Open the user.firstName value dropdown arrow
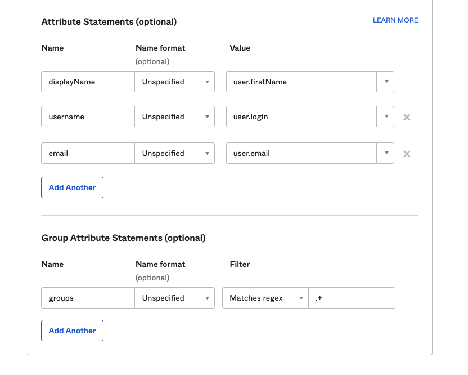The image size is (468, 375). click(386, 82)
